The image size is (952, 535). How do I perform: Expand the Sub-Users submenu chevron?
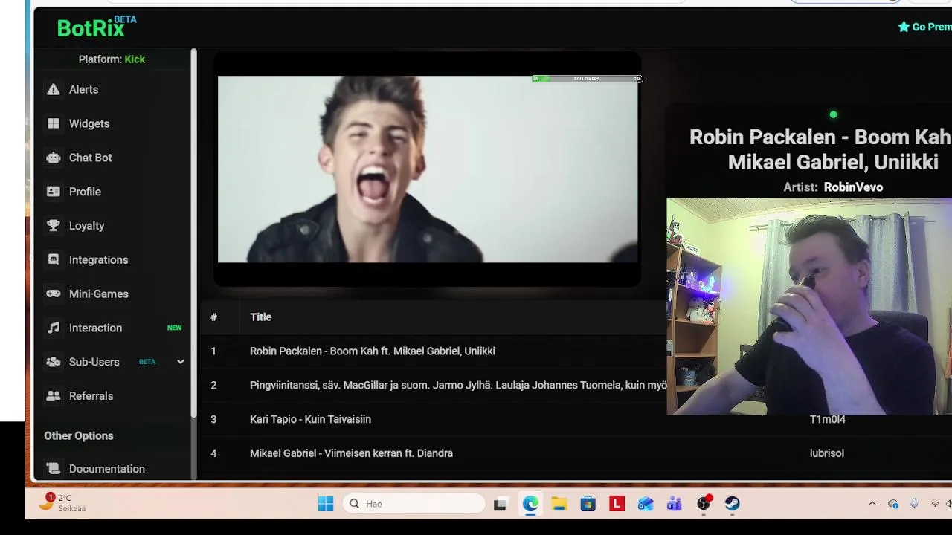pyautogui.click(x=180, y=362)
